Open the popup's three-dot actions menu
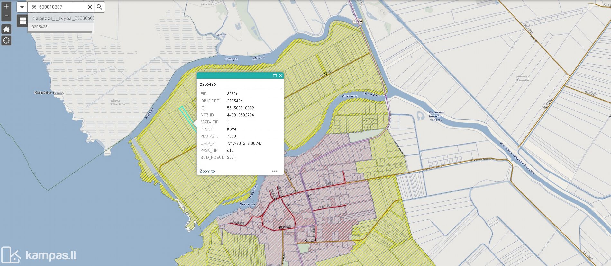 [275, 171]
